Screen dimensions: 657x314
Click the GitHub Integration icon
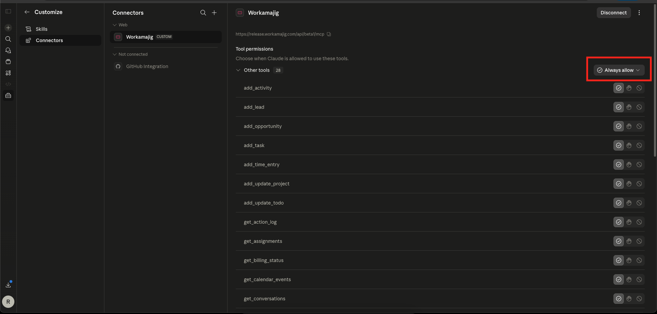(x=118, y=66)
